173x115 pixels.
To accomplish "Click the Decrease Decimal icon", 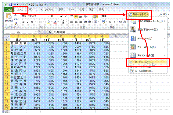I will pyautogui.click(x=125, y=22).
